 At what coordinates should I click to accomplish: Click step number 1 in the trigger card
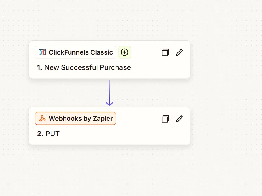click(x=39, y=67)
